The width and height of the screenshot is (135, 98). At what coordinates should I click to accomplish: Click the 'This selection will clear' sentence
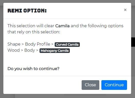click(31, 26)
